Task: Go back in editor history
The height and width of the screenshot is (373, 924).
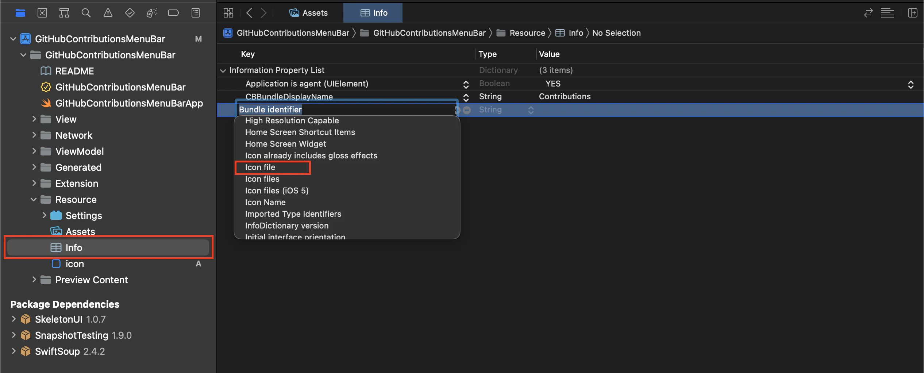Action: click(x=250, y=13)
